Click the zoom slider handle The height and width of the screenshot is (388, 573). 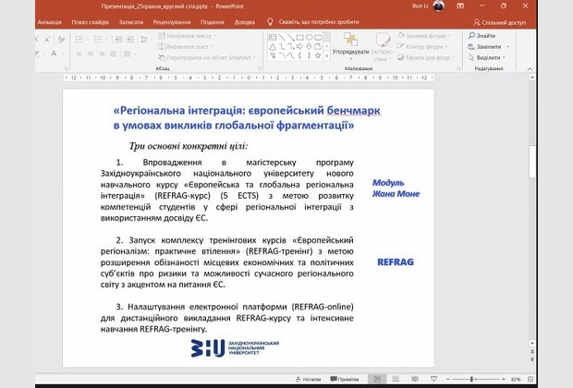473,379
